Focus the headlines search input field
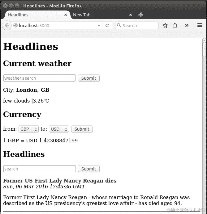Viewport: 207px width, 214px height. pyautogui.click(x=40, y=169)
